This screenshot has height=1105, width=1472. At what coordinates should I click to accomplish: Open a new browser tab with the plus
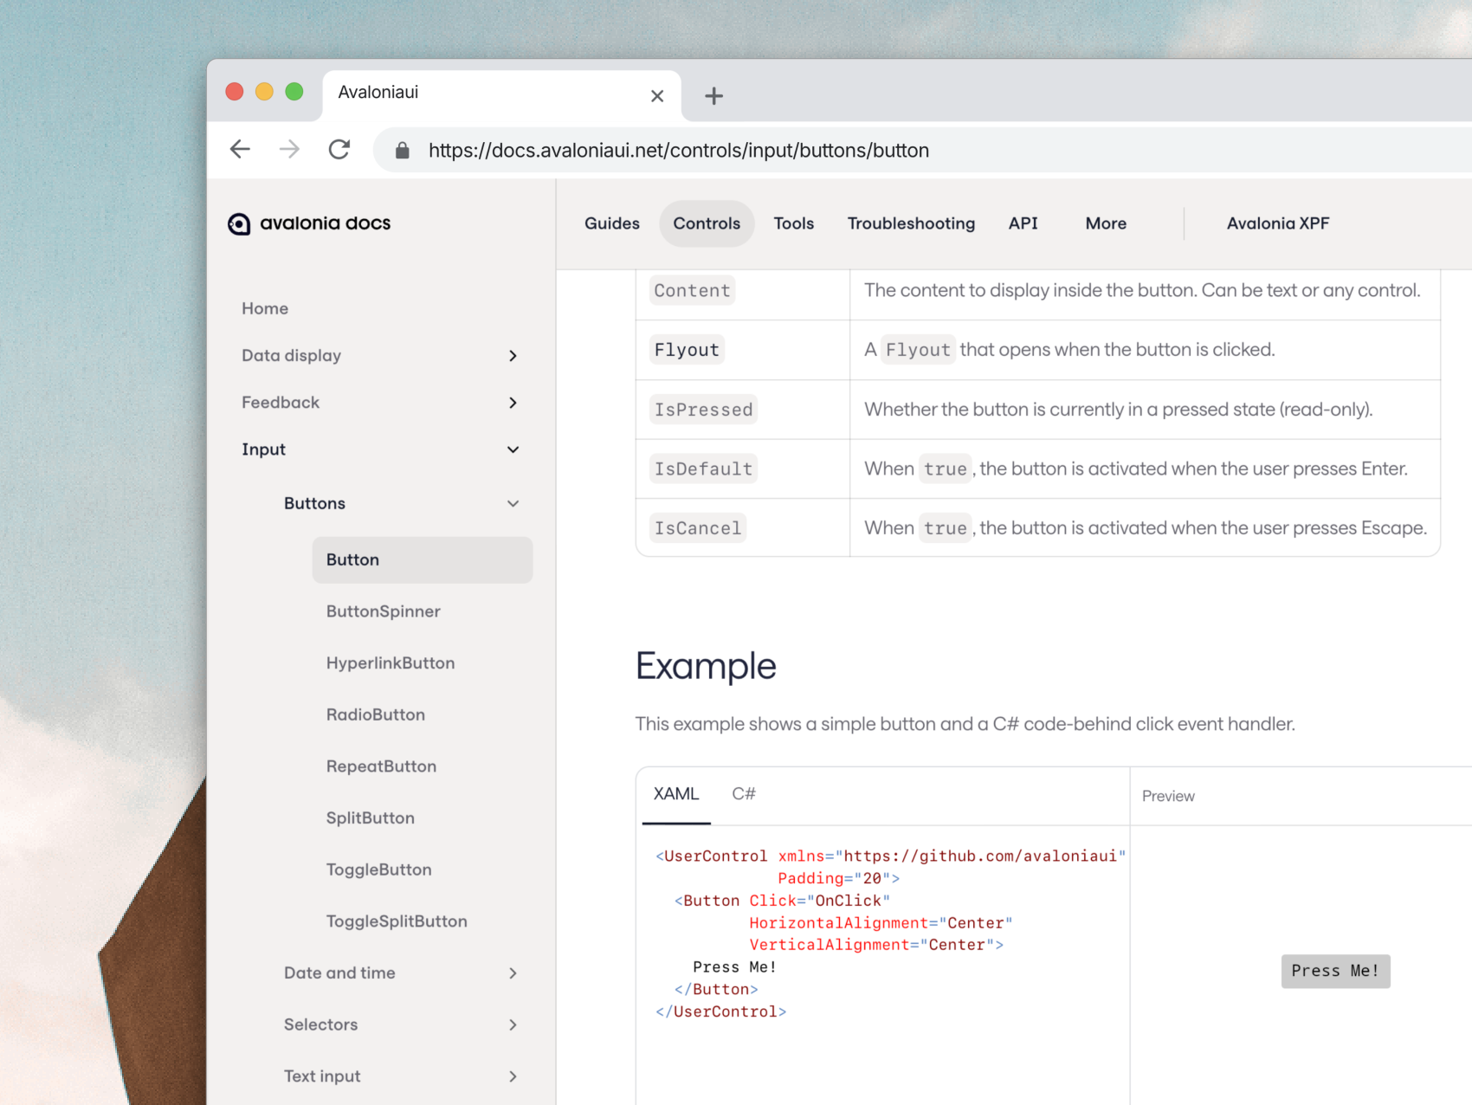click(x=713, y=95)
